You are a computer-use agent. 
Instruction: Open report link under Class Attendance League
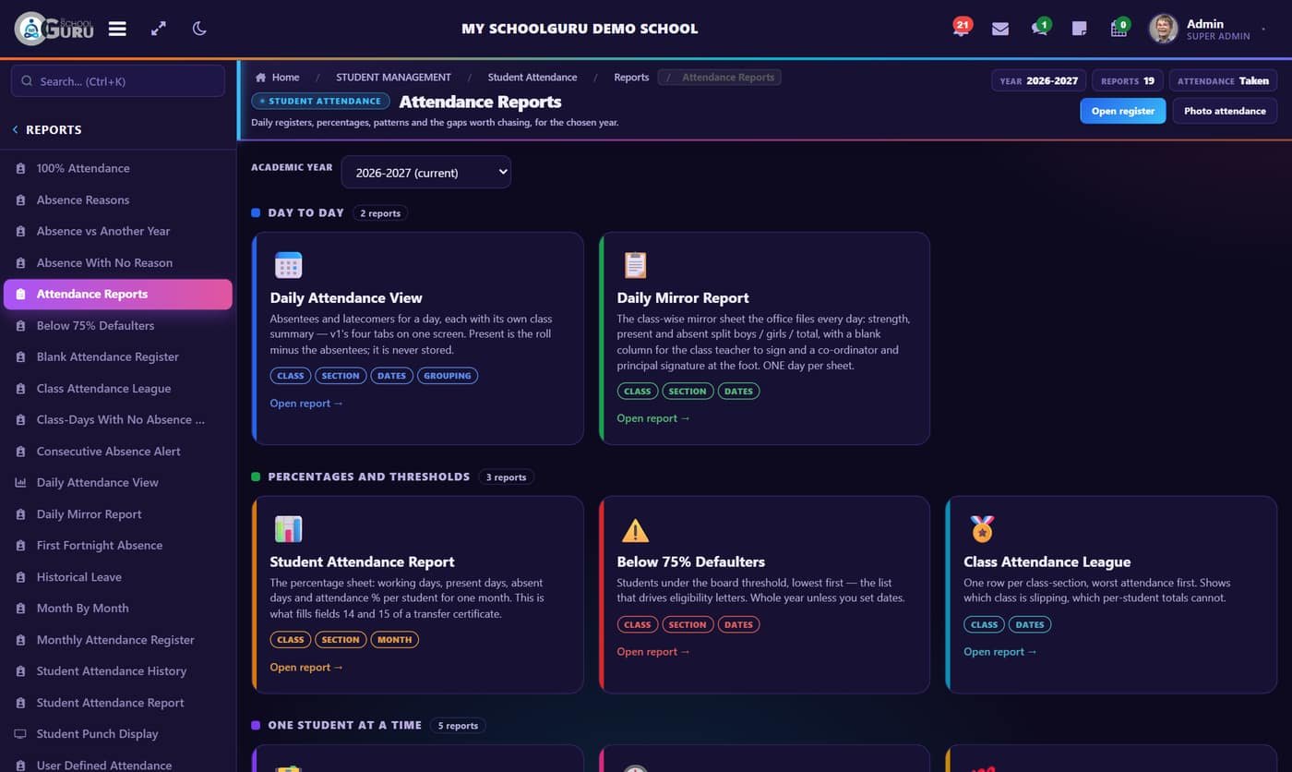pos(1000,651)
